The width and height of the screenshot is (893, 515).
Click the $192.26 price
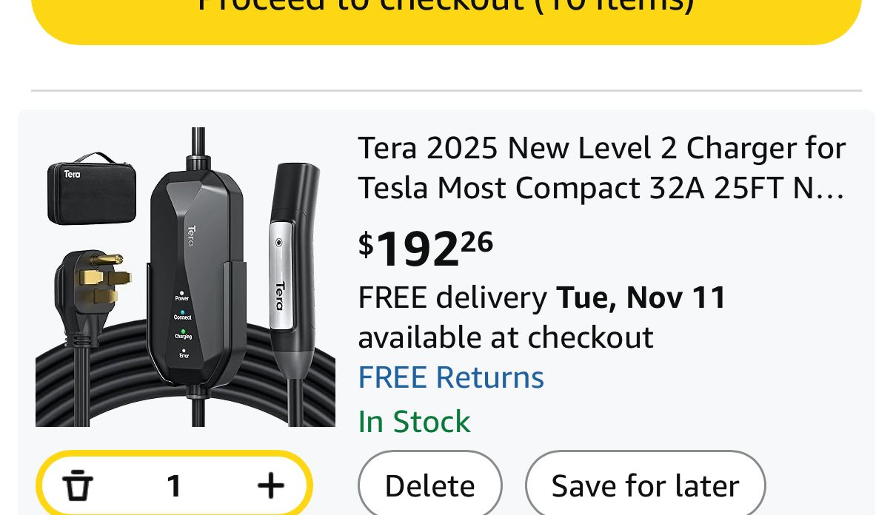[x=426, y=248]
